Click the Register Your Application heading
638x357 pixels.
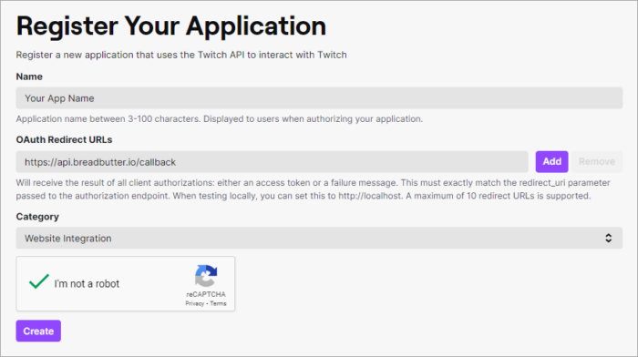pos(171,26)
